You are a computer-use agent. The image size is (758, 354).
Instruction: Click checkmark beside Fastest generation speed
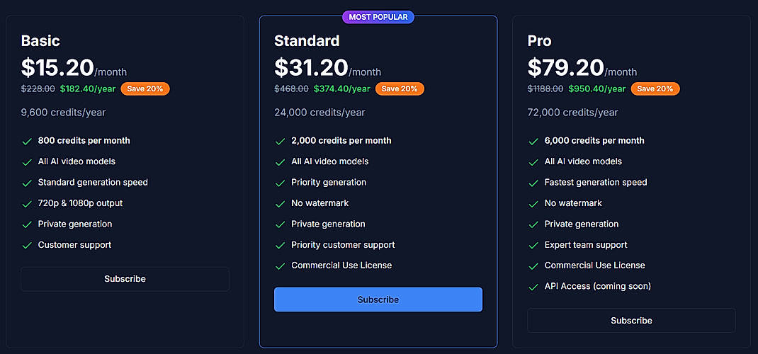pos(533,183)
